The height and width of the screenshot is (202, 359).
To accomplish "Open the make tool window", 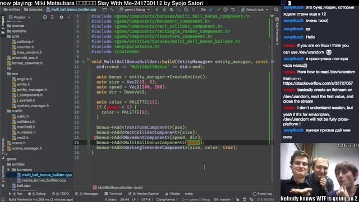I will [188, 194].
